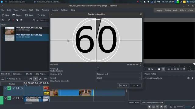Click the rewind button in monitor

(x=148, y=69)
